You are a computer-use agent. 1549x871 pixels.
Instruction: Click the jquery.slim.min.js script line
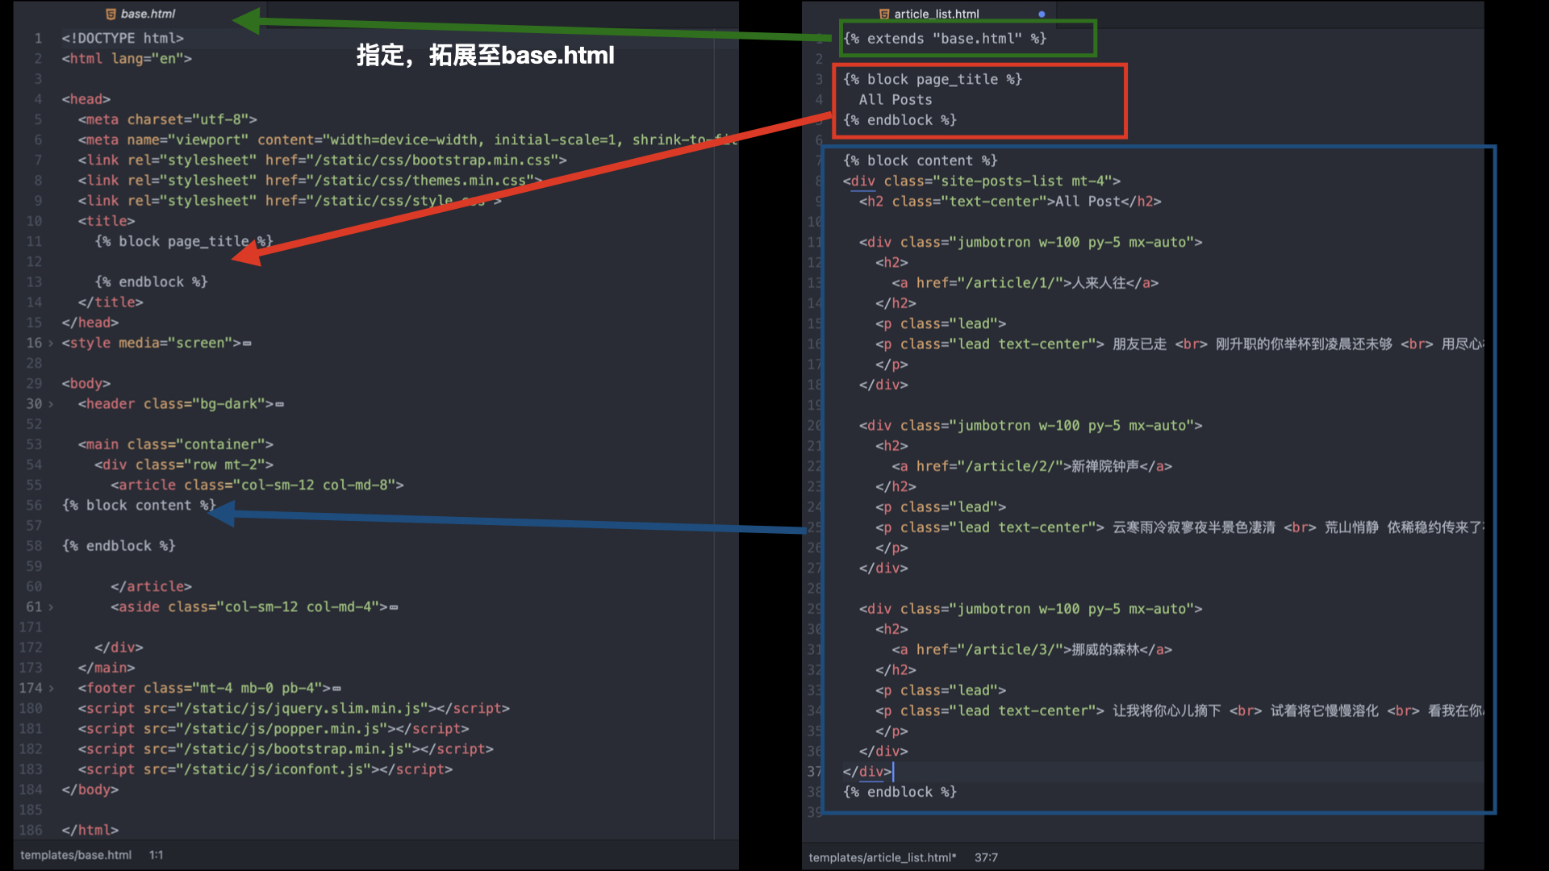coord(294,709)
